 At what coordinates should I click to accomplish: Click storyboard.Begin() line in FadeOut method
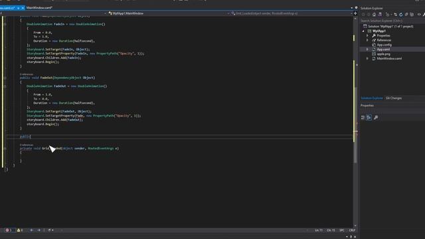pyautogui.click(x=42, y=124)
